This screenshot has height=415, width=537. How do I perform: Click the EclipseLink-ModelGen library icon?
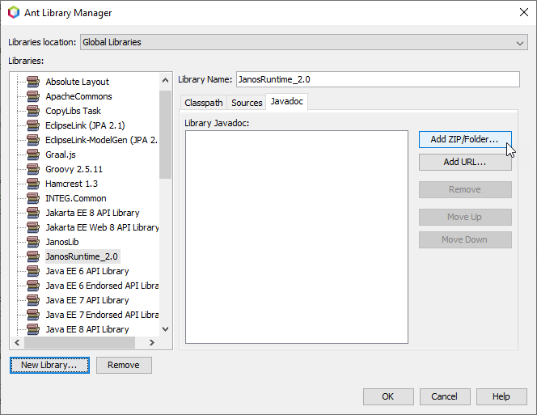pyautogui.click(x=33, y=140)
